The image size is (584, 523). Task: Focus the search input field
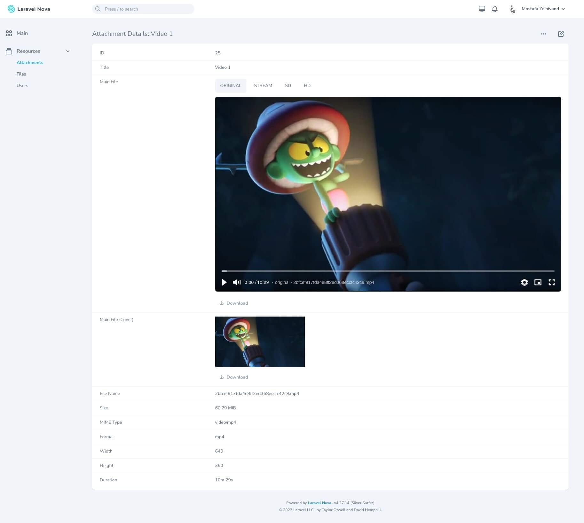point(147,9)
